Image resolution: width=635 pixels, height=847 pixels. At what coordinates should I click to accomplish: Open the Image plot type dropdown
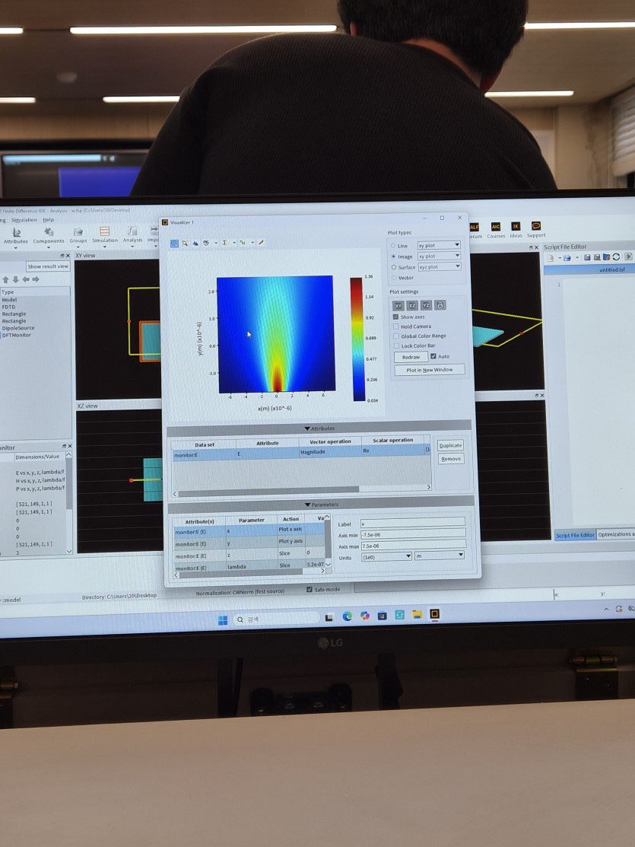click(x=439, y=256)
